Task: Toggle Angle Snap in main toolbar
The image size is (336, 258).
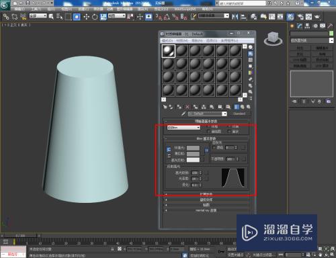Action: coord(167,17)
